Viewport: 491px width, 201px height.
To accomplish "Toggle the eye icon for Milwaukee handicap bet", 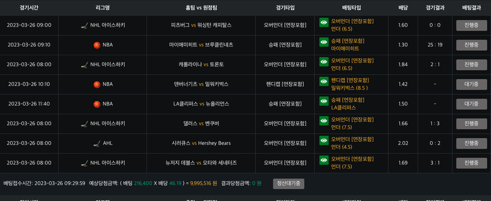I will pos(324,81).
